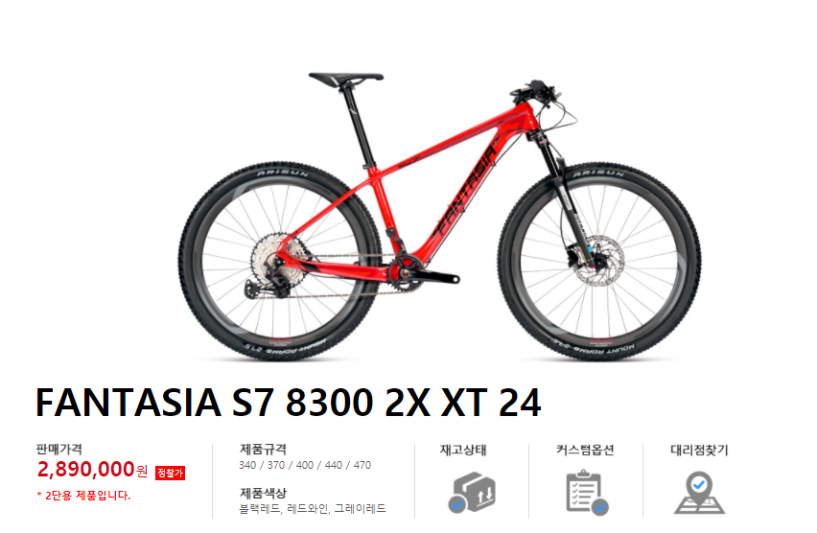817x533 pixels.
Task: Click the 커스텀옵션 label text
Action: click(585, 450)
